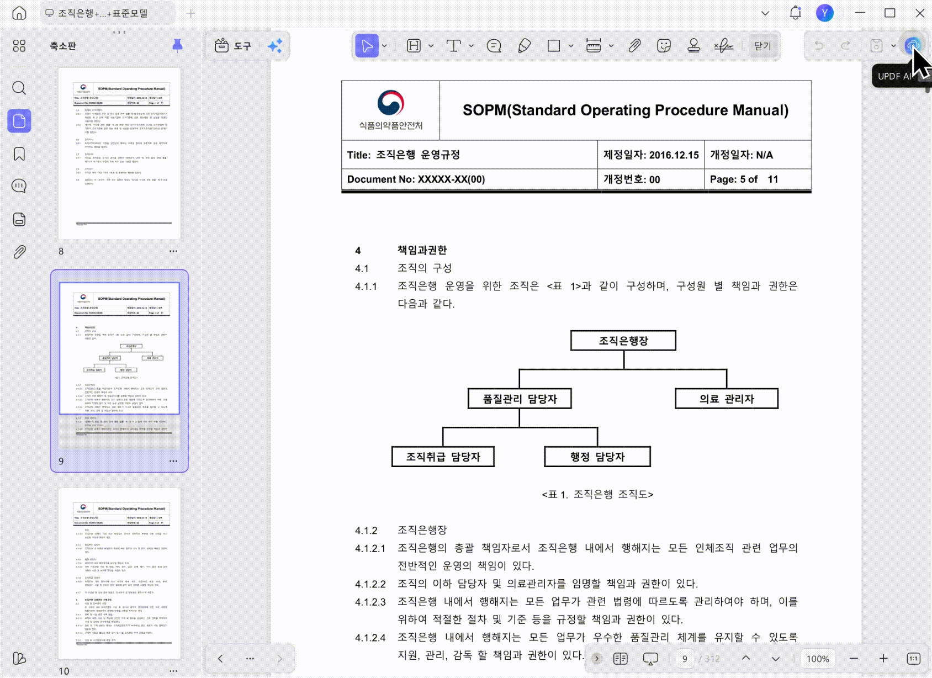Select page 8 thumbnail
Image resolution: width=932 pixels, height=678 pixels.
(119, 153)
